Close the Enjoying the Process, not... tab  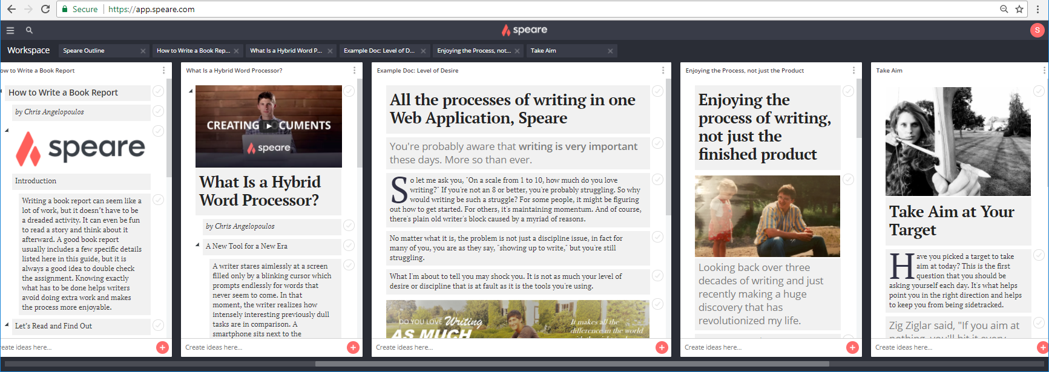(517, 51)
